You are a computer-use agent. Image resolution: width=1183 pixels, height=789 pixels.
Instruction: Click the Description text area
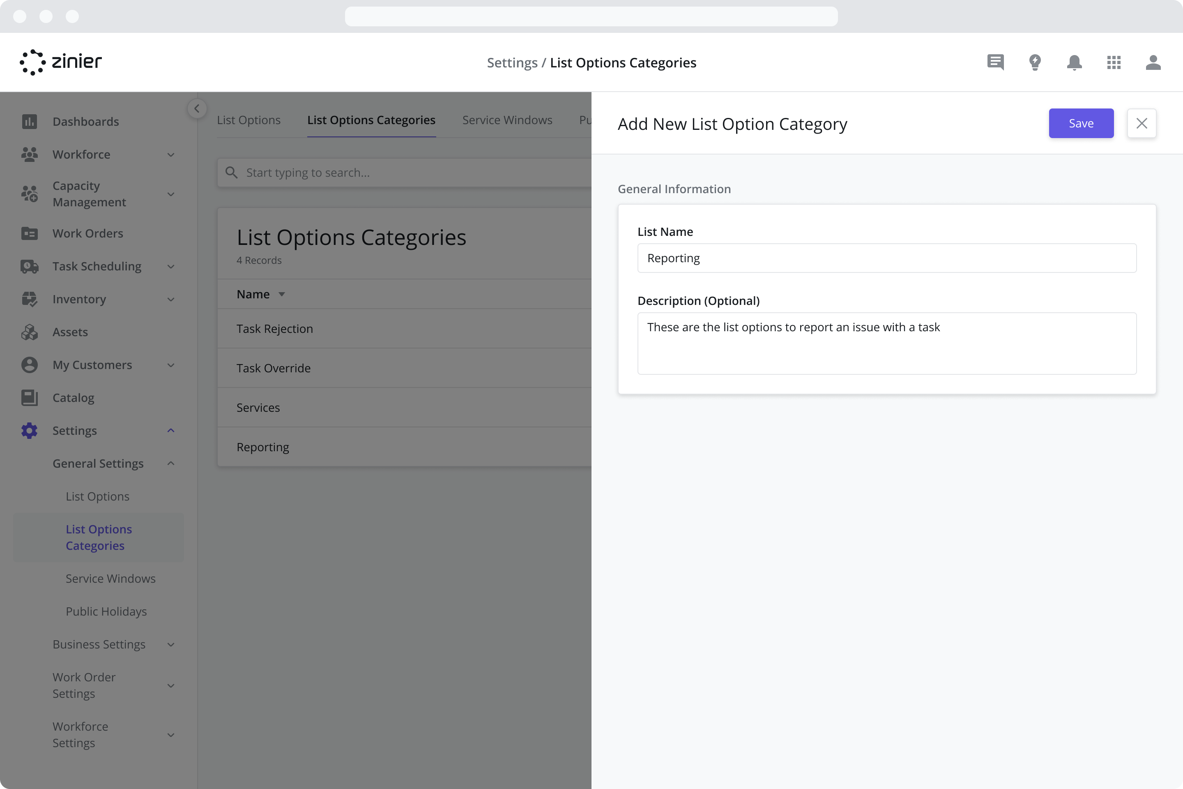tap(887, 343)
